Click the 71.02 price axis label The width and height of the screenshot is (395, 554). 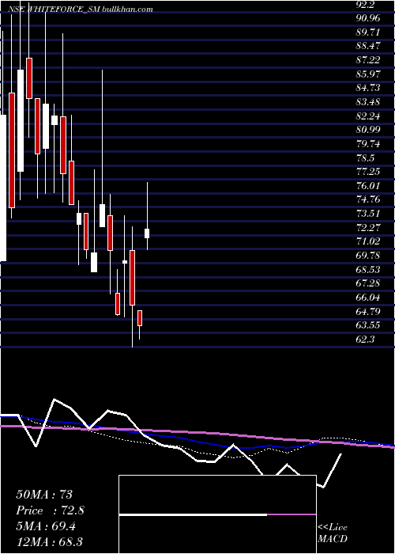pos(368,241)
